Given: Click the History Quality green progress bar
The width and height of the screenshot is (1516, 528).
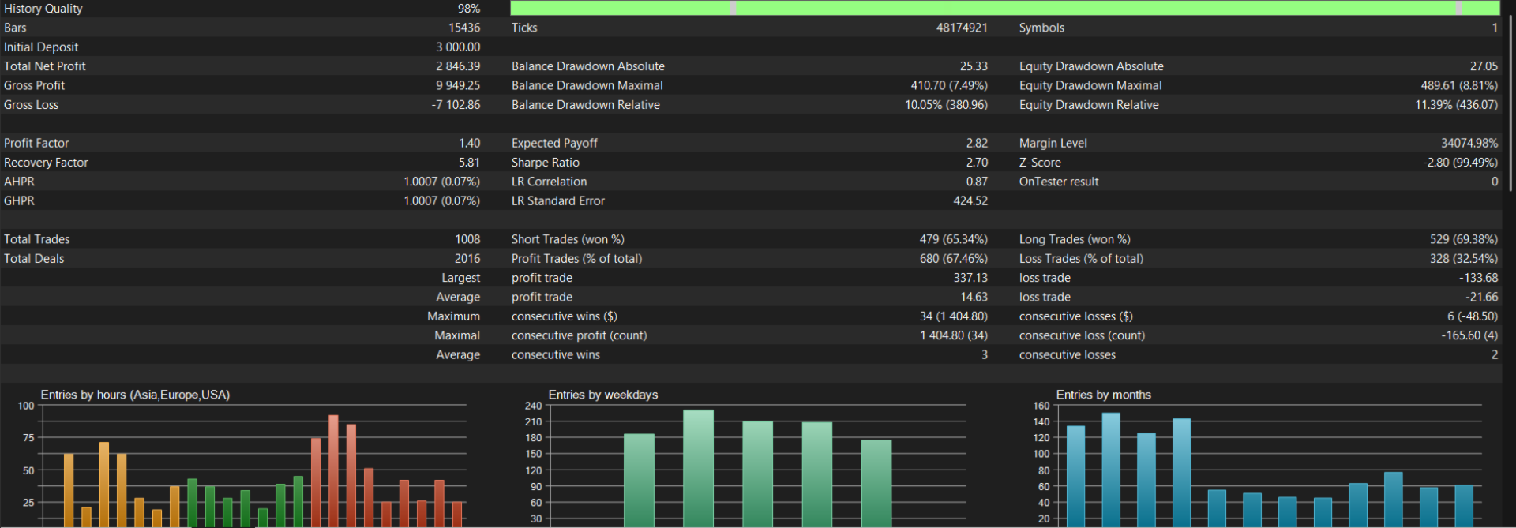Looking at the screenshot, I should point(1004,8).
